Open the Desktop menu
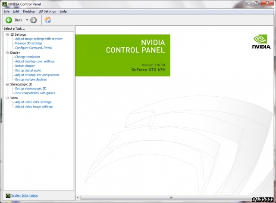276x203 pixels. pos(29,12)
